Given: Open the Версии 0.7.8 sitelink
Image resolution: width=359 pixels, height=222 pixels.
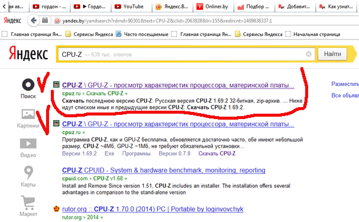Looking at the screenshot, I should click(x=175, y=154).
